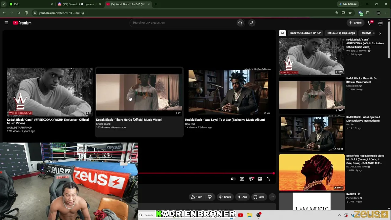Open a new browser tab with plus
The image size is (391, 220).
[156, 4]
